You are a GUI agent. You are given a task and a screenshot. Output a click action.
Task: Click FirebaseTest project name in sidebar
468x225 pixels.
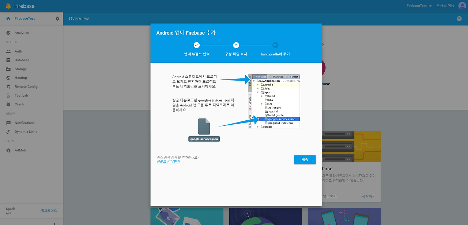25,19
